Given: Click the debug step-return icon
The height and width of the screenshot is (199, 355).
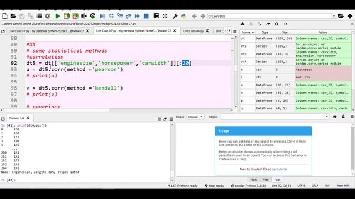Looking at the screenshot, I should pyautogui.click(x=129, y=16).
